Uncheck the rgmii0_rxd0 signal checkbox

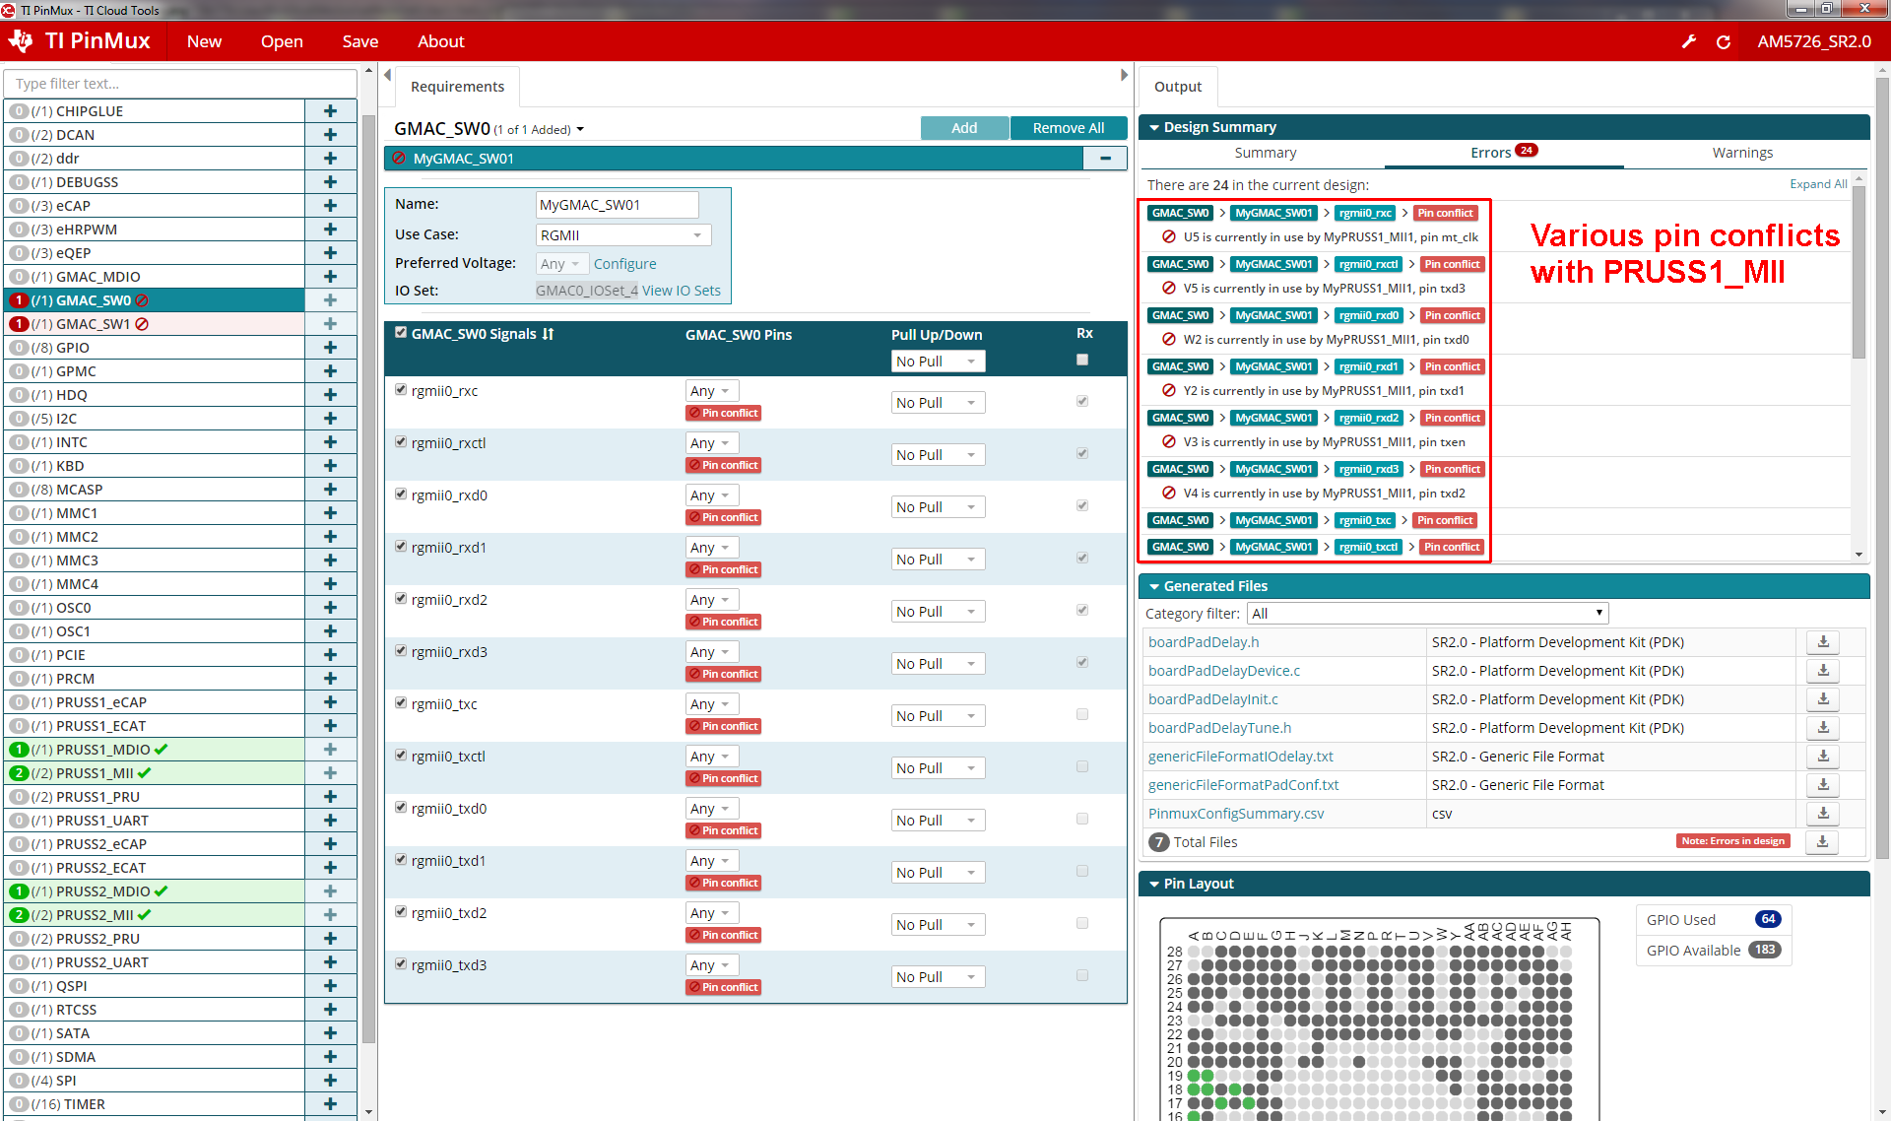pyautogui.click(x=401, y=495)
